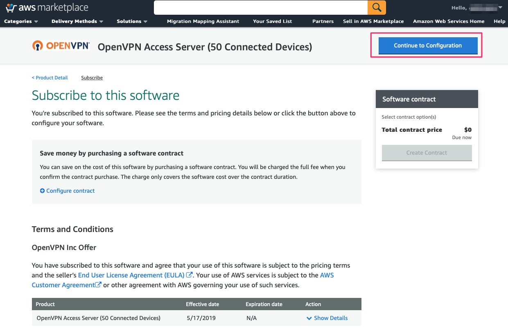The height and width of the screenshot is (329, 508).
Task: Go to Amazon Web Services Home
Action: point(449,21)
